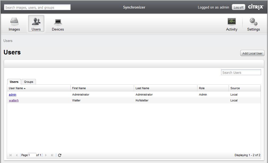
Task: Select the Users tab in panel
Action: 14,82
